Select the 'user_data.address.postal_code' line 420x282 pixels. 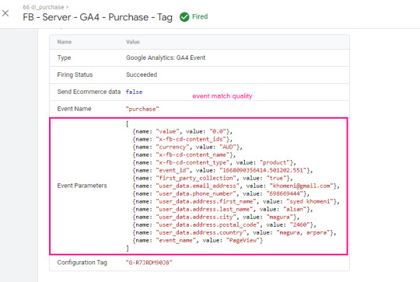pyautogui.click(x=224, y=225)
